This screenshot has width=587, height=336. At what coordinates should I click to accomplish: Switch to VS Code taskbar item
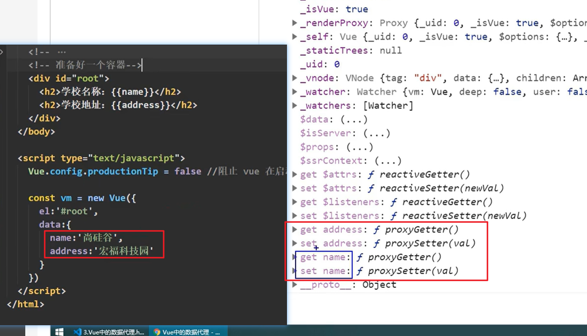[109, 332]
